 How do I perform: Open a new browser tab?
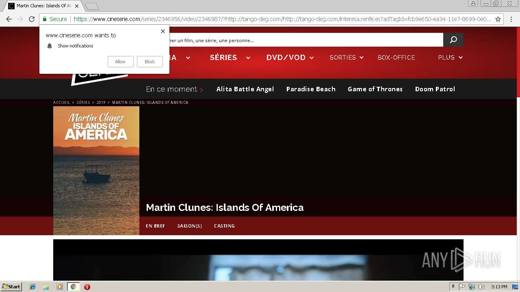(x=92, y=6)
